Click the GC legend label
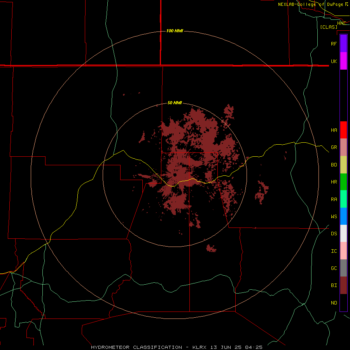This screenshot has width=350, height=350. [334, 268]
